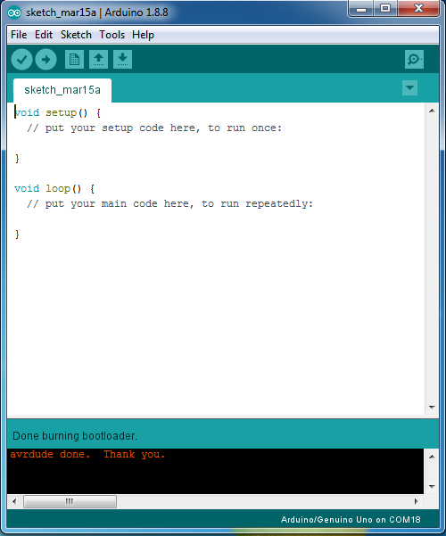446x536 pixels.
Task: Open the Sketch menu
Action: (76, 35)
